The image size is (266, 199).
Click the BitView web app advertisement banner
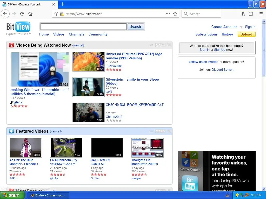click(x=217, y=171)
